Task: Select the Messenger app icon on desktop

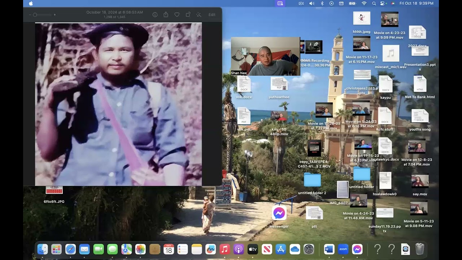Action: click(x=279, y=213)
